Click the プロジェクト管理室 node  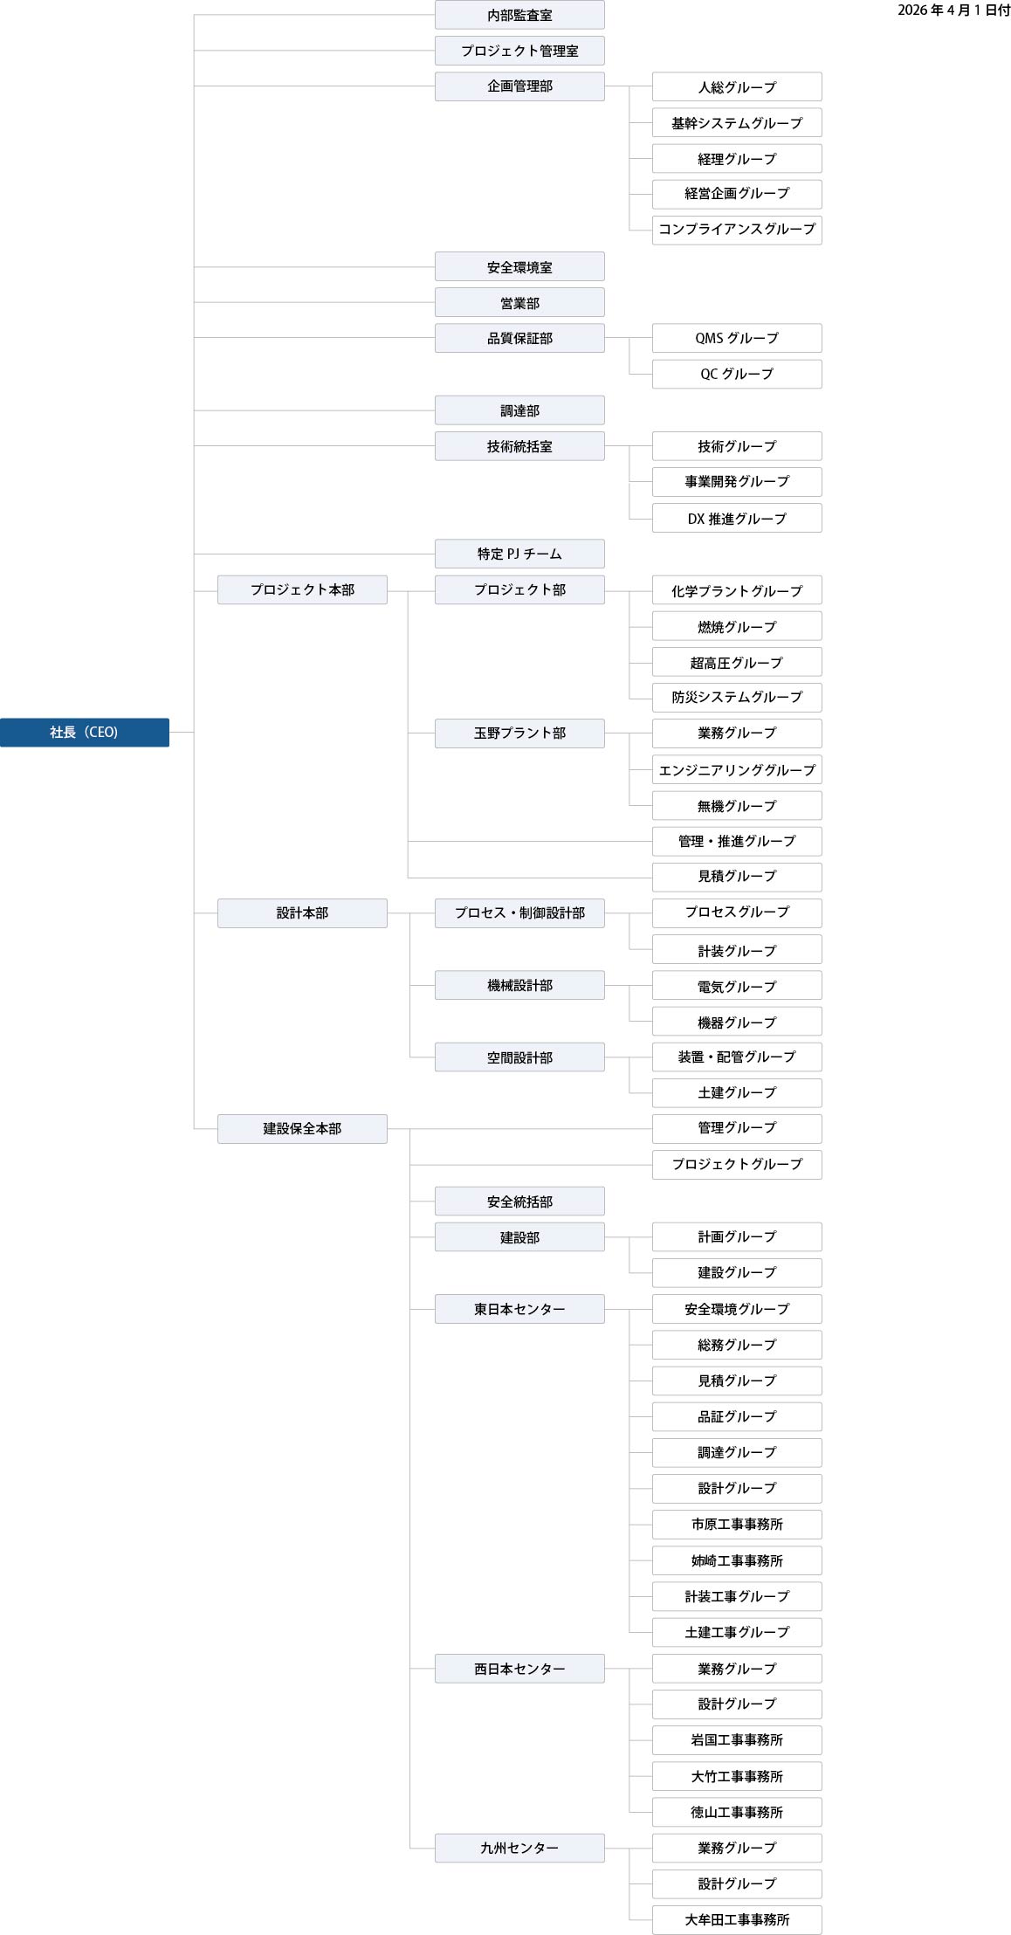[519, 51]
